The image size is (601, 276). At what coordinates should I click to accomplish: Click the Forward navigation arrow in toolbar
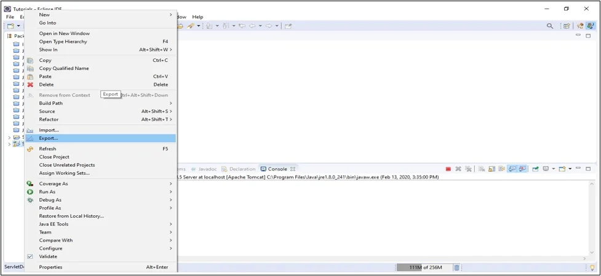[x=269, y=26]
